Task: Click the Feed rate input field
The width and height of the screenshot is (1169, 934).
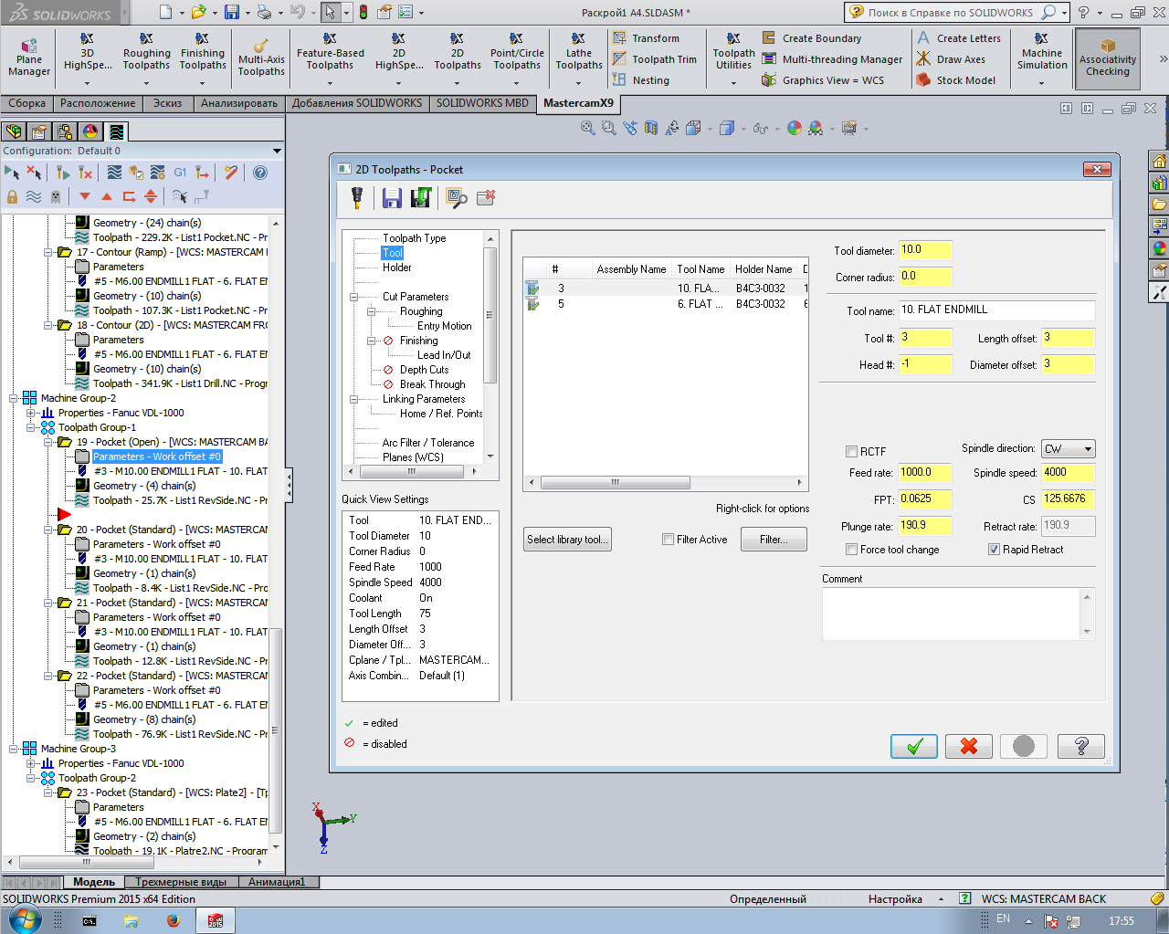Action: click(x=924, y=473)
